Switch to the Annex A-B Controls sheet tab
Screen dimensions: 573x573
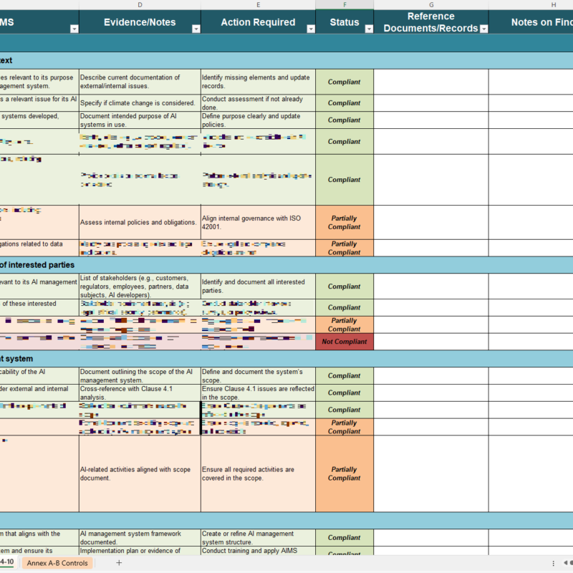56,564
